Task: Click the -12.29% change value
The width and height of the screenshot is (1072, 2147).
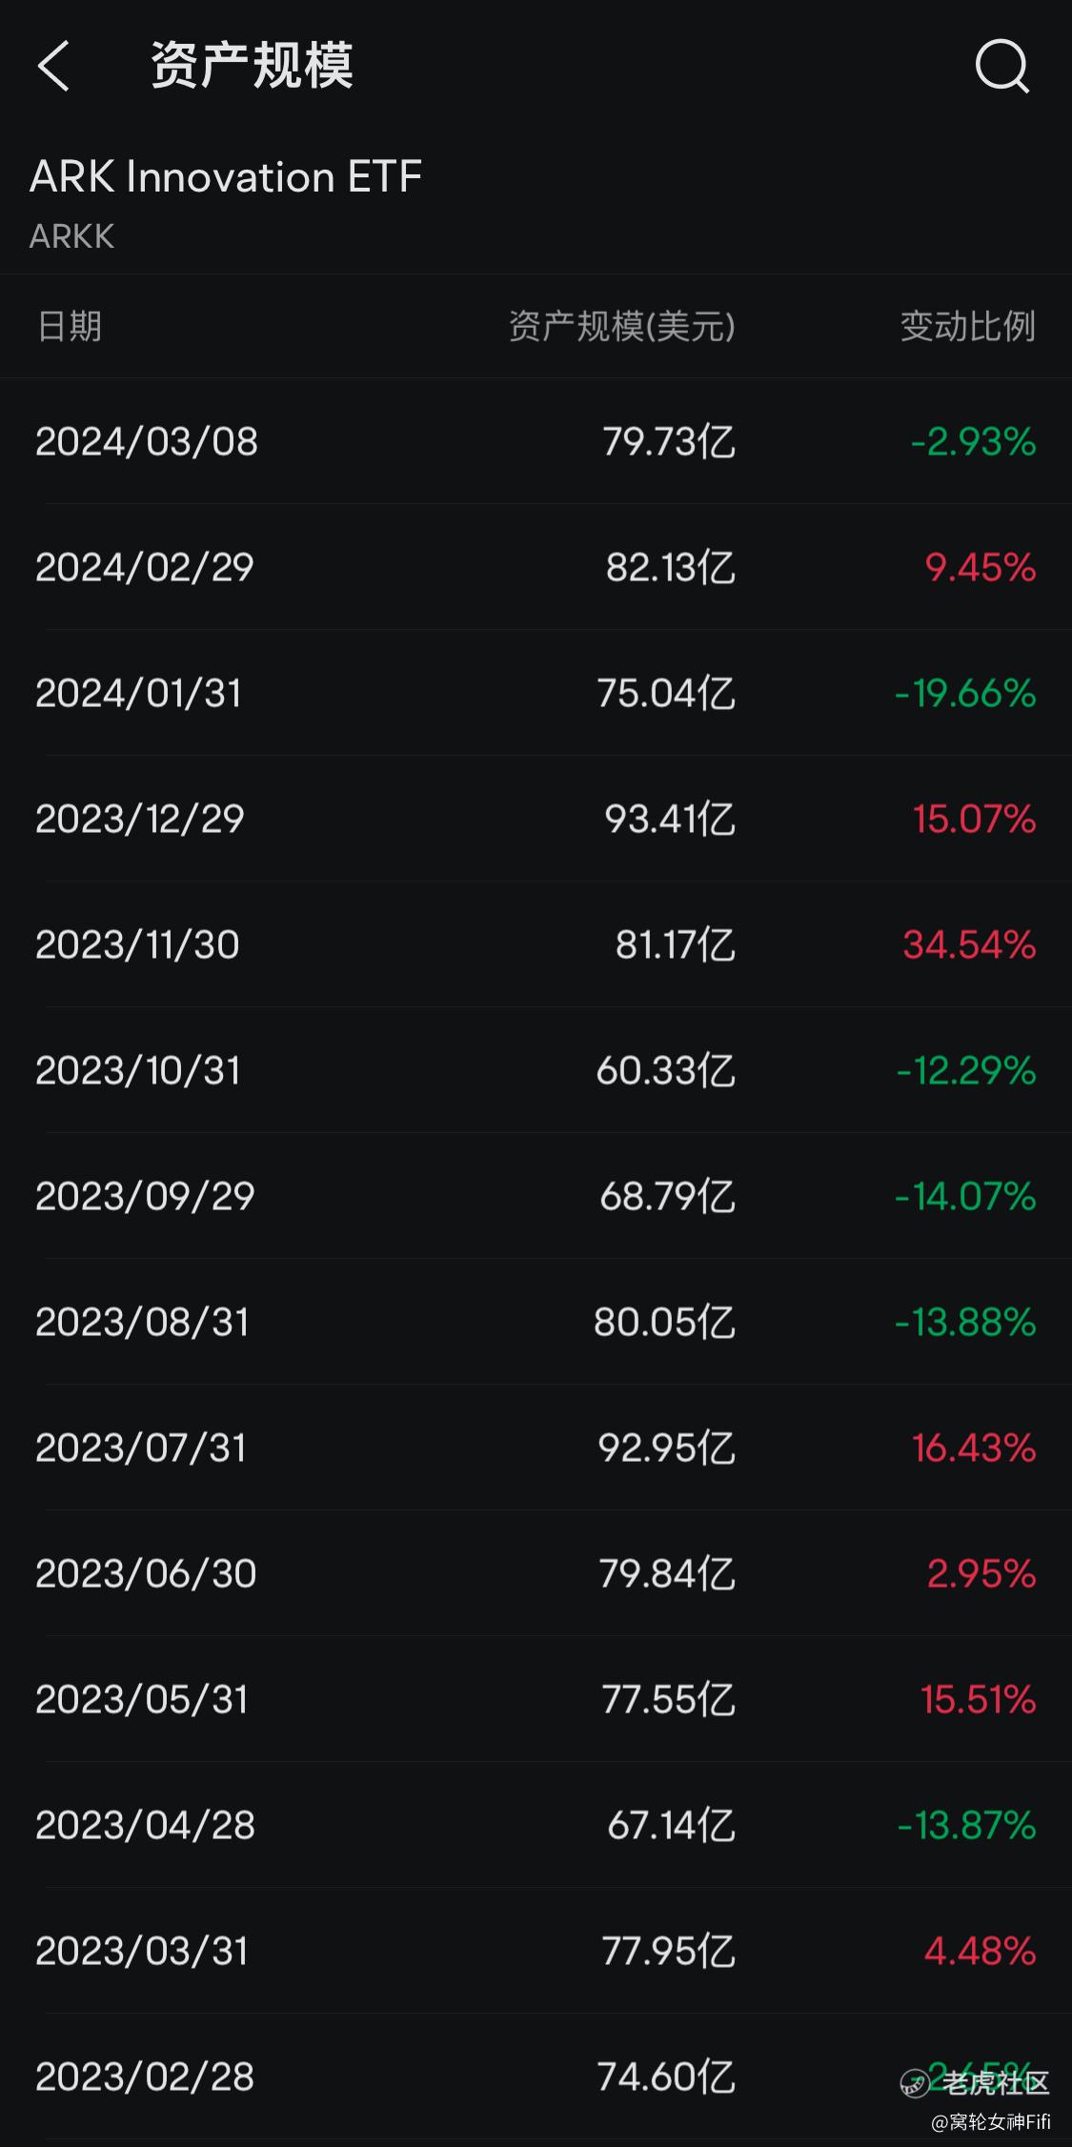Action: [x=966, y=1070]
